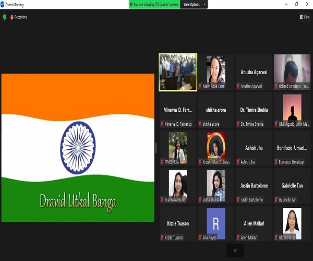
Task: Maximize the Zoom Meeting window
Action: (x=297, y=4)
